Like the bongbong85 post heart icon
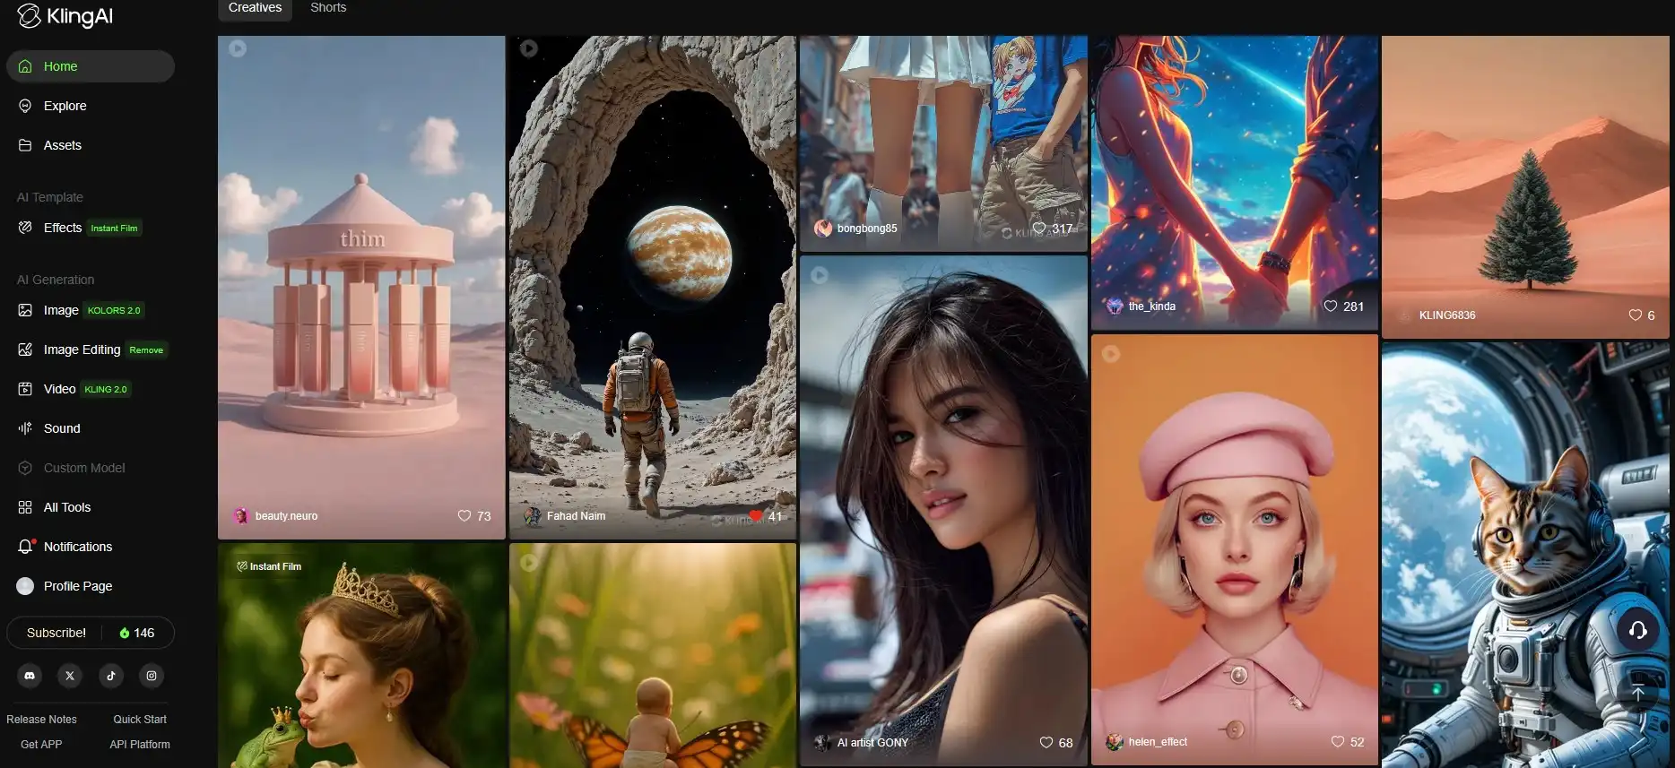1675x768 pixels. (1039, 228)
